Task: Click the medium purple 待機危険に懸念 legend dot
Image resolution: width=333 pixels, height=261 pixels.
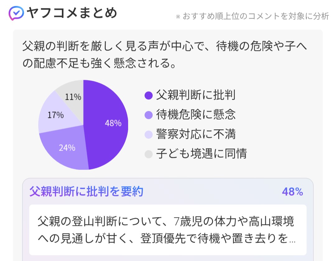Action: coord(148,115)
